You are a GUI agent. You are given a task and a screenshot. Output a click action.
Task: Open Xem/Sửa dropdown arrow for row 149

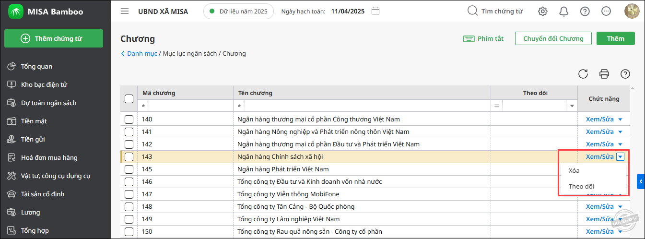pos(621,219)
